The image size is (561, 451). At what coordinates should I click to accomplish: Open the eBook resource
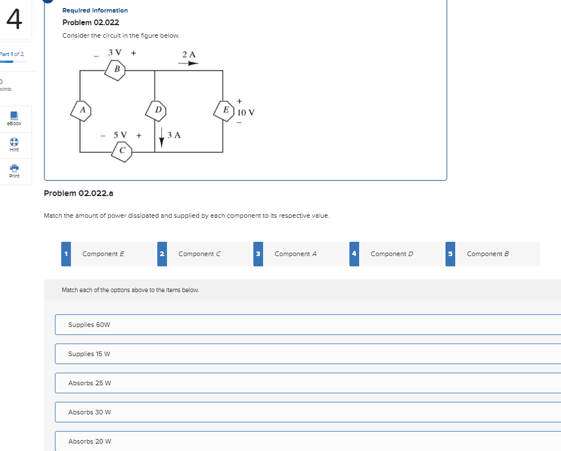point(14,118)
